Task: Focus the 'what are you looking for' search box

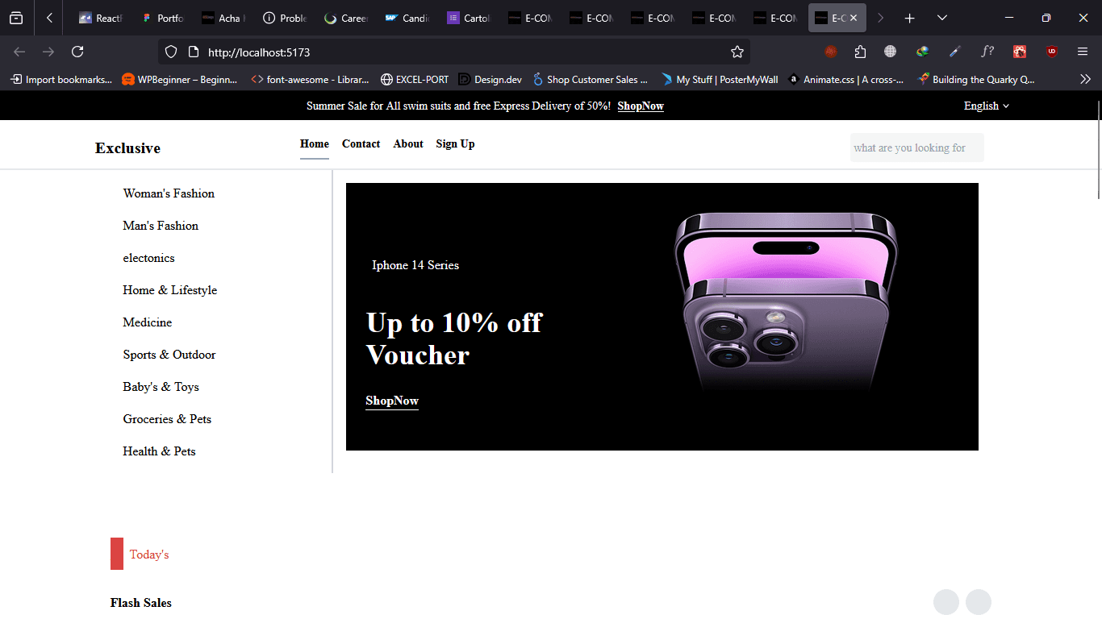Action: [916, 147]
